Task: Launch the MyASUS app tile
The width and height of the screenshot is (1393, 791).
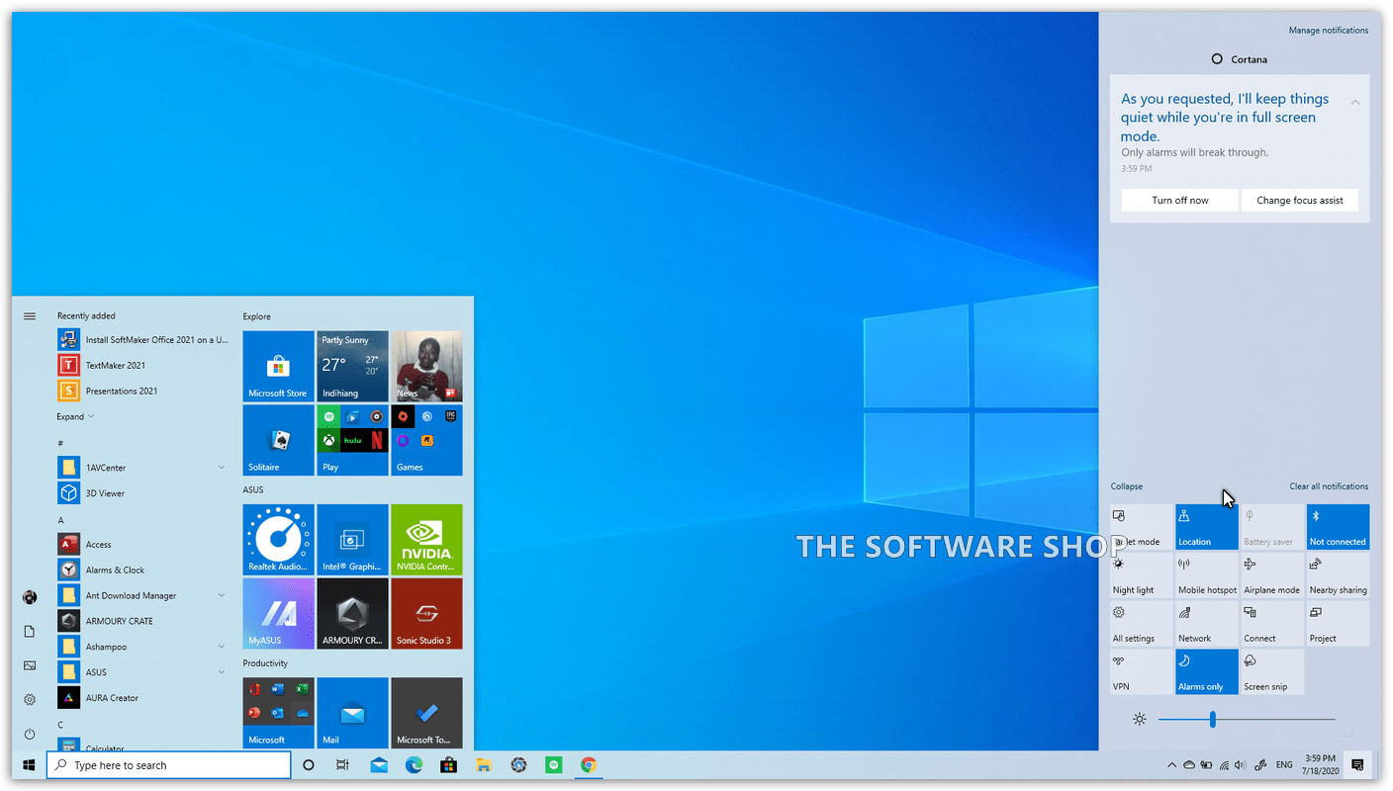Action: pyautogui.click(x=278, y=613)
